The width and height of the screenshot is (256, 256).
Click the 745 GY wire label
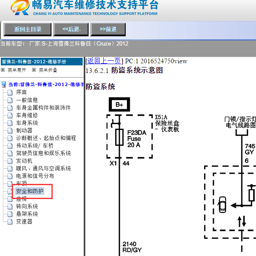point(250,149)
